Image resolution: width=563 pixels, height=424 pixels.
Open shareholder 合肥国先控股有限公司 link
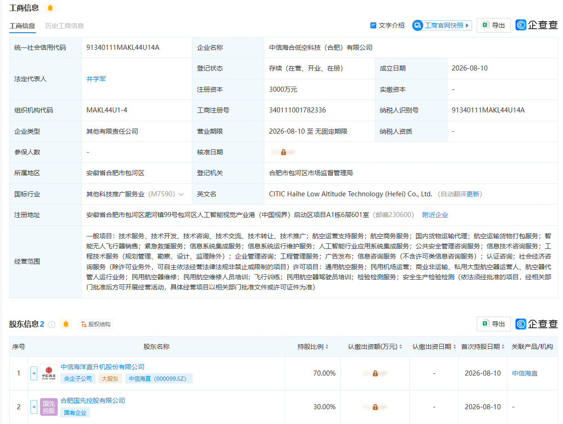(93, 400)
